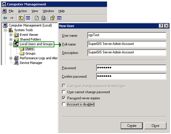This screenshot has height=134, width=171.
Task: Enable User cannot change password checkbox
Action: (x=64, y=92)
